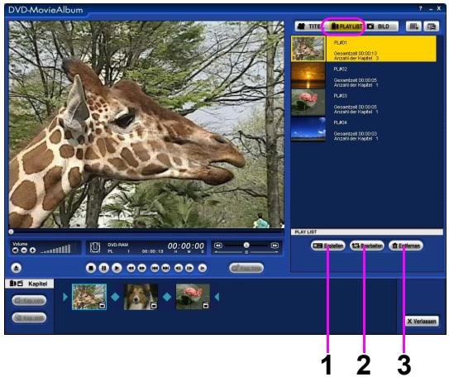Viewport: 449px width, 377px height.
Task: Click Erstellen to create a playlist
Action: tap(328, 246)
